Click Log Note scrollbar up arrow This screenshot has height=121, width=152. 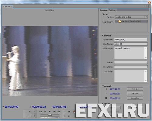(146, 71)
